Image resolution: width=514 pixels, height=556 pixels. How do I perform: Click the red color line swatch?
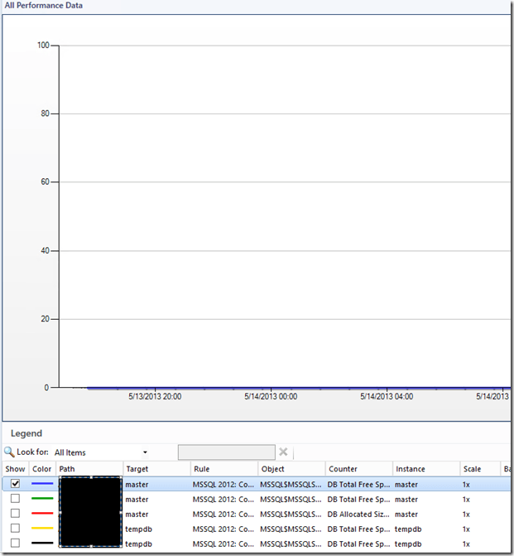(x=42, y=514)
